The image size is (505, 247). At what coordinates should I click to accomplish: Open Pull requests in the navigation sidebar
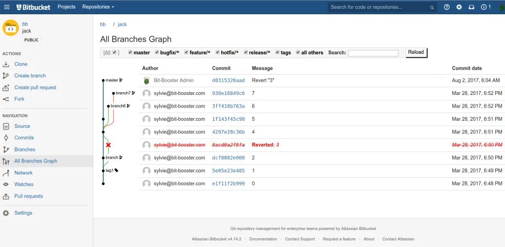tap(29, 196)
